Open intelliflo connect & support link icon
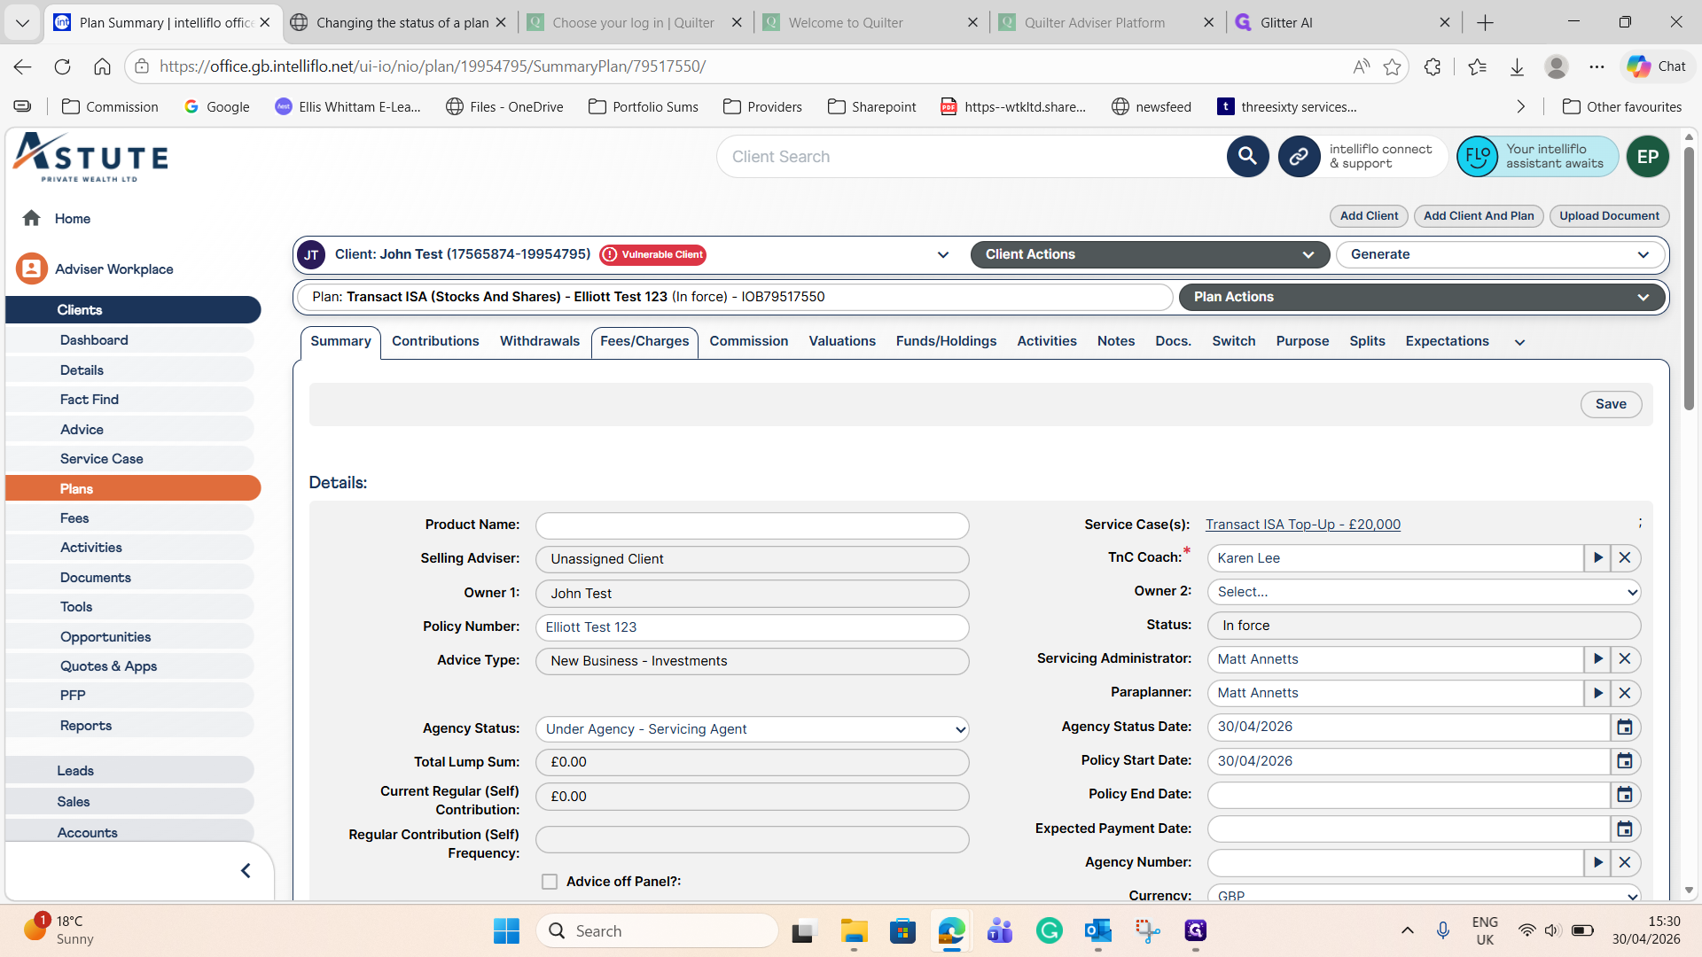 [1299, 157]
